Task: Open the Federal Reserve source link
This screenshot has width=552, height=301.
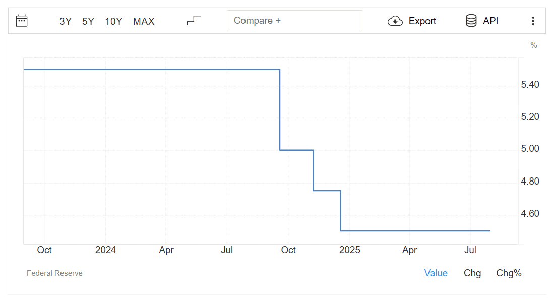Action: click(x=54, y=273)
